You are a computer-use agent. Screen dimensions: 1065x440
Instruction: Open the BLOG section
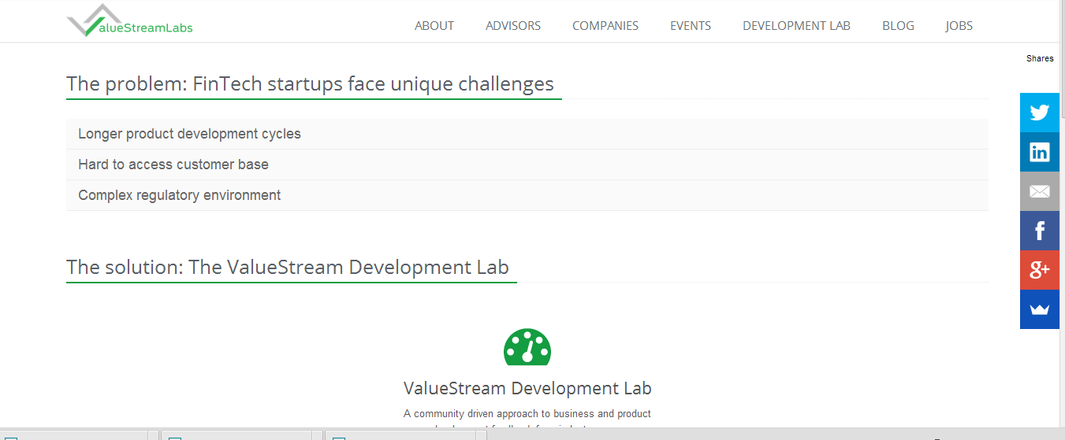tap(898, 26)
